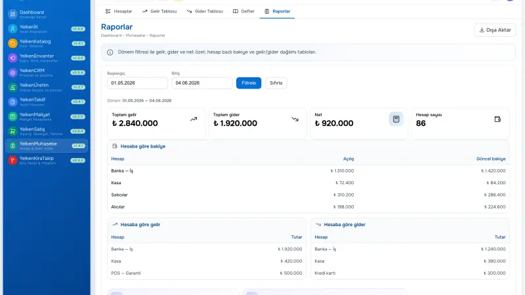
Task: Click the Sıfırla reset button
Action: 276,83
